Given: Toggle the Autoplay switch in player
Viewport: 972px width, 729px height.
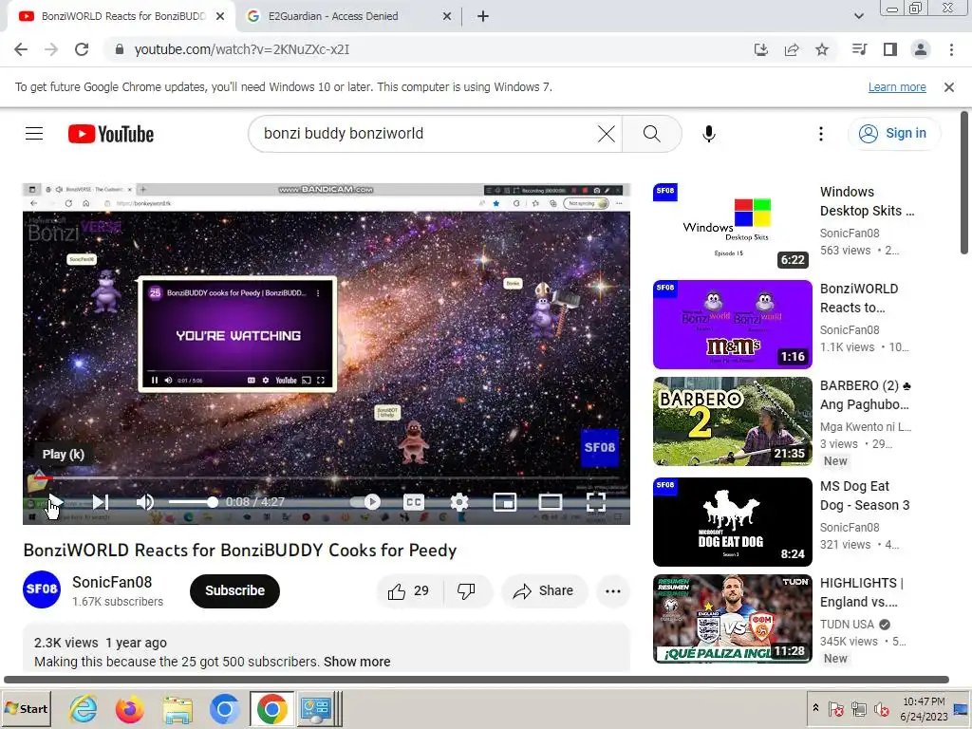Looking at the screenshot, I should 365,502.
